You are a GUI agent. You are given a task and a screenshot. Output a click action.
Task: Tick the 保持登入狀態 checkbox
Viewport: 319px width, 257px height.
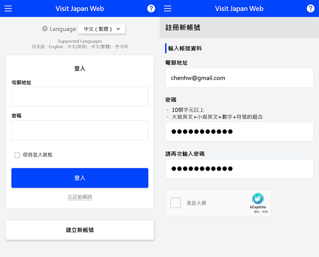click(x=17, y=155)
